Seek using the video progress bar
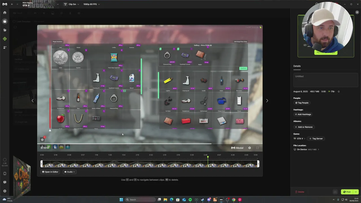361x203 pixels. click(x=150, y=144)
